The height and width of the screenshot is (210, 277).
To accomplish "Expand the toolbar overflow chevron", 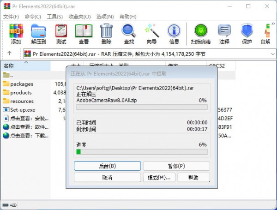I will [273, 24].
